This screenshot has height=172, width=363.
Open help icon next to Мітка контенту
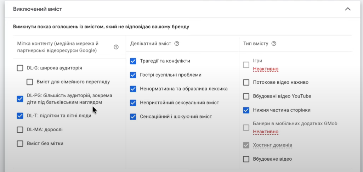pyautogui.click(x=116, y=47)
